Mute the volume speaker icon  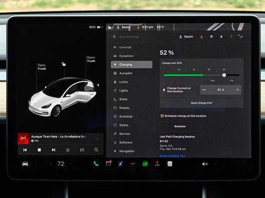pos(205,164)
